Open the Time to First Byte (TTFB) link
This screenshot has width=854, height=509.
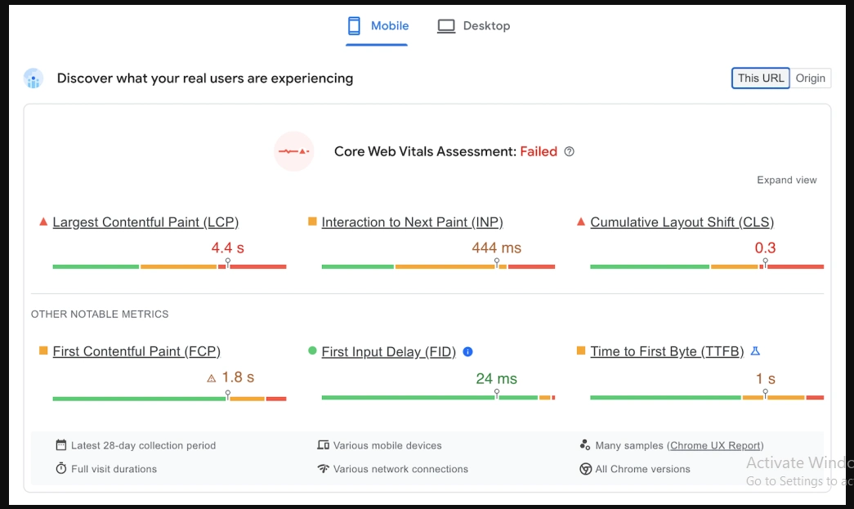tap(667, 351)
